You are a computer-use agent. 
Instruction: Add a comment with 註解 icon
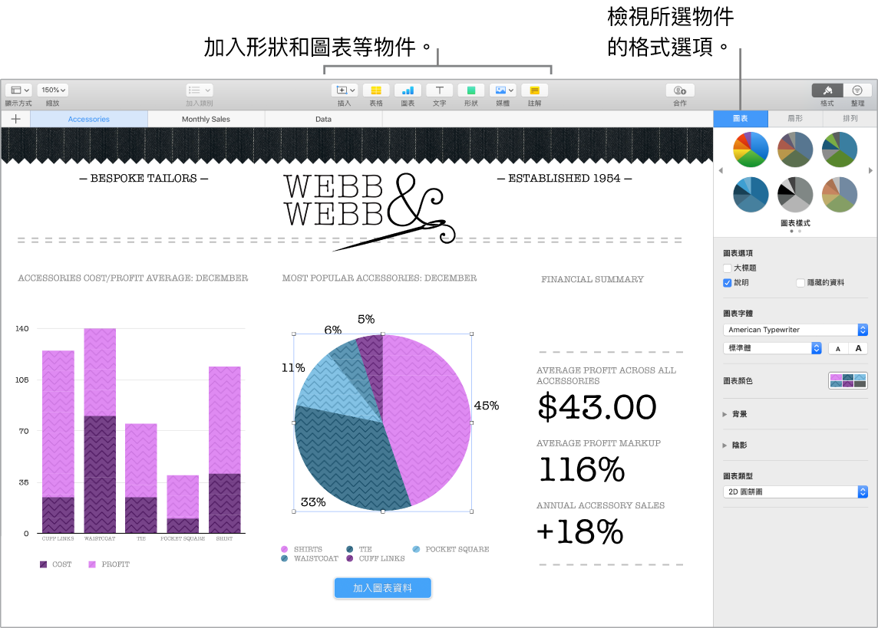[533, 90]
